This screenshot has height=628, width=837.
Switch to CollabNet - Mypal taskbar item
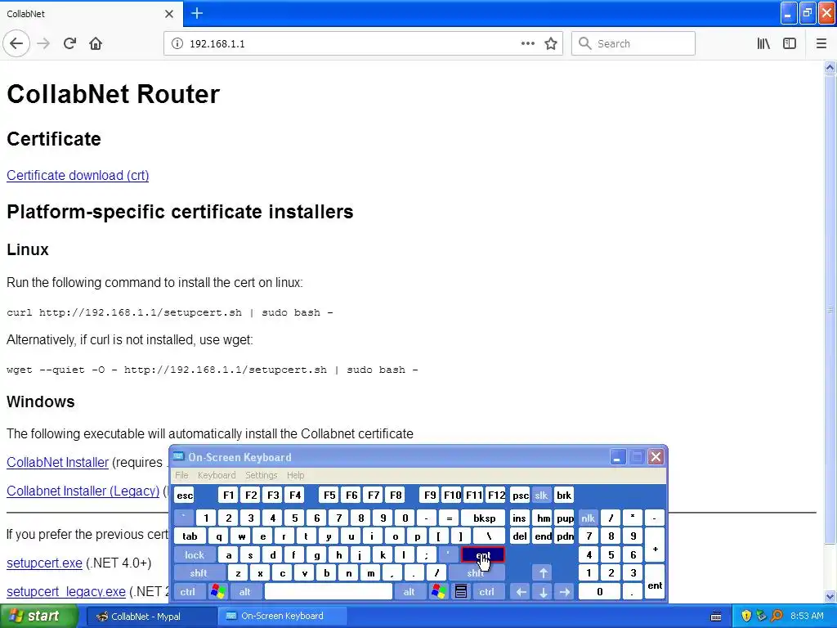click(x=150, y=617)
